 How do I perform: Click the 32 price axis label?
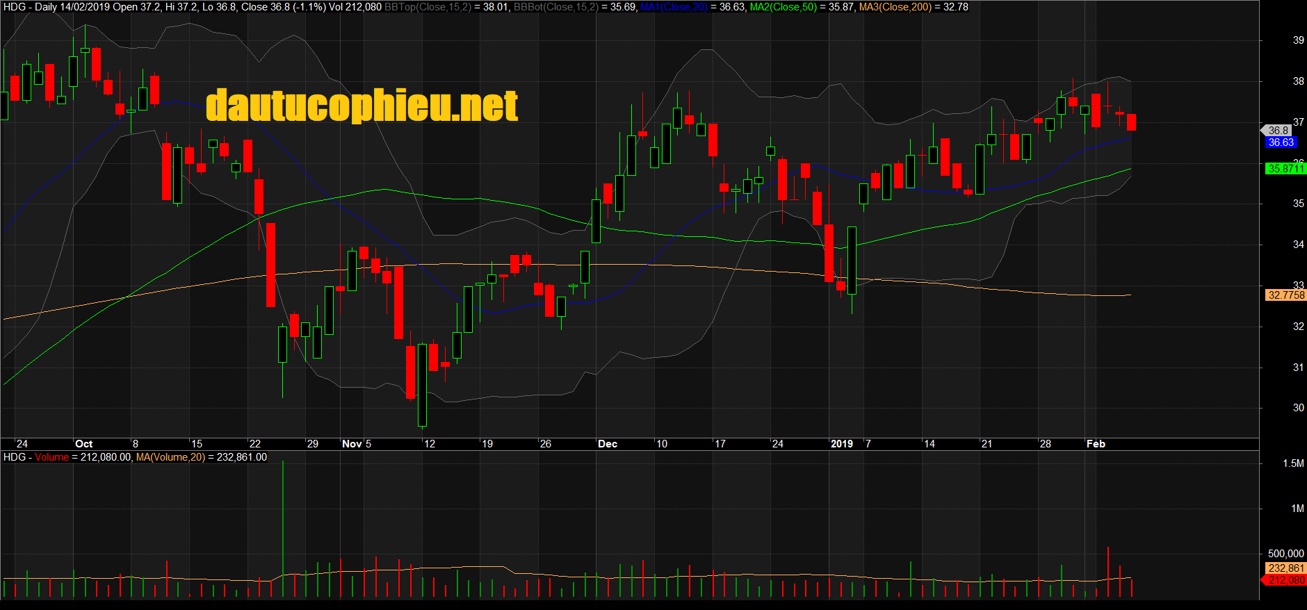click(1298, 327)
